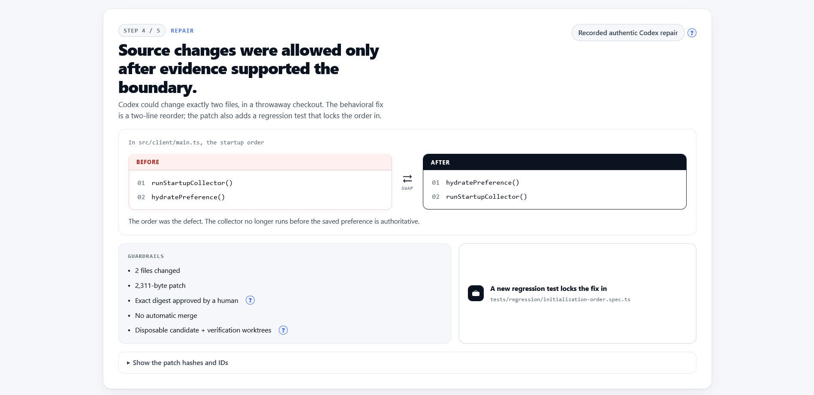Click the SWAP label under the arrows
Viewport: 814px width, 395px height.
(x=407, y=189)
